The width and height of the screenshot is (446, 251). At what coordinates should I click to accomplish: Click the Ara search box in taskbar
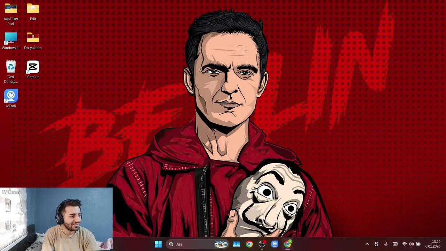[x=198, y=244]
